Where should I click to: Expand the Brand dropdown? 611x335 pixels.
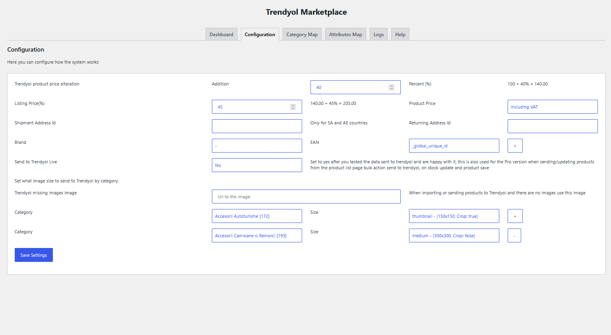coord(256,146)
